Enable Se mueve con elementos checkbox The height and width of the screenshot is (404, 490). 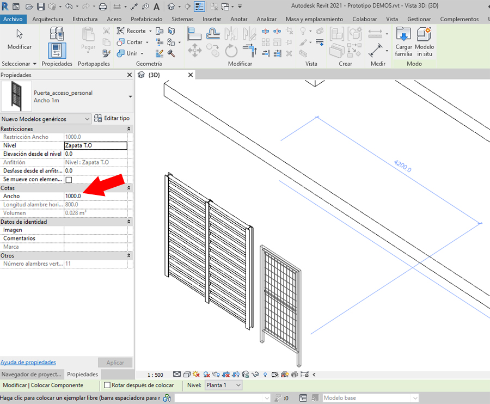click(x=69, y=180)
